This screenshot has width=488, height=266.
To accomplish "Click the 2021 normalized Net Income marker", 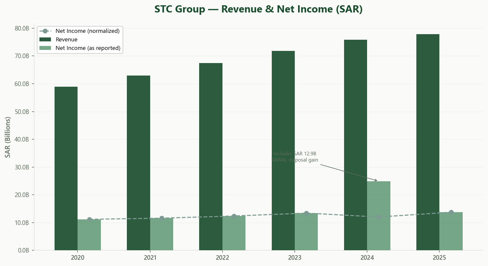I will 162,218.
